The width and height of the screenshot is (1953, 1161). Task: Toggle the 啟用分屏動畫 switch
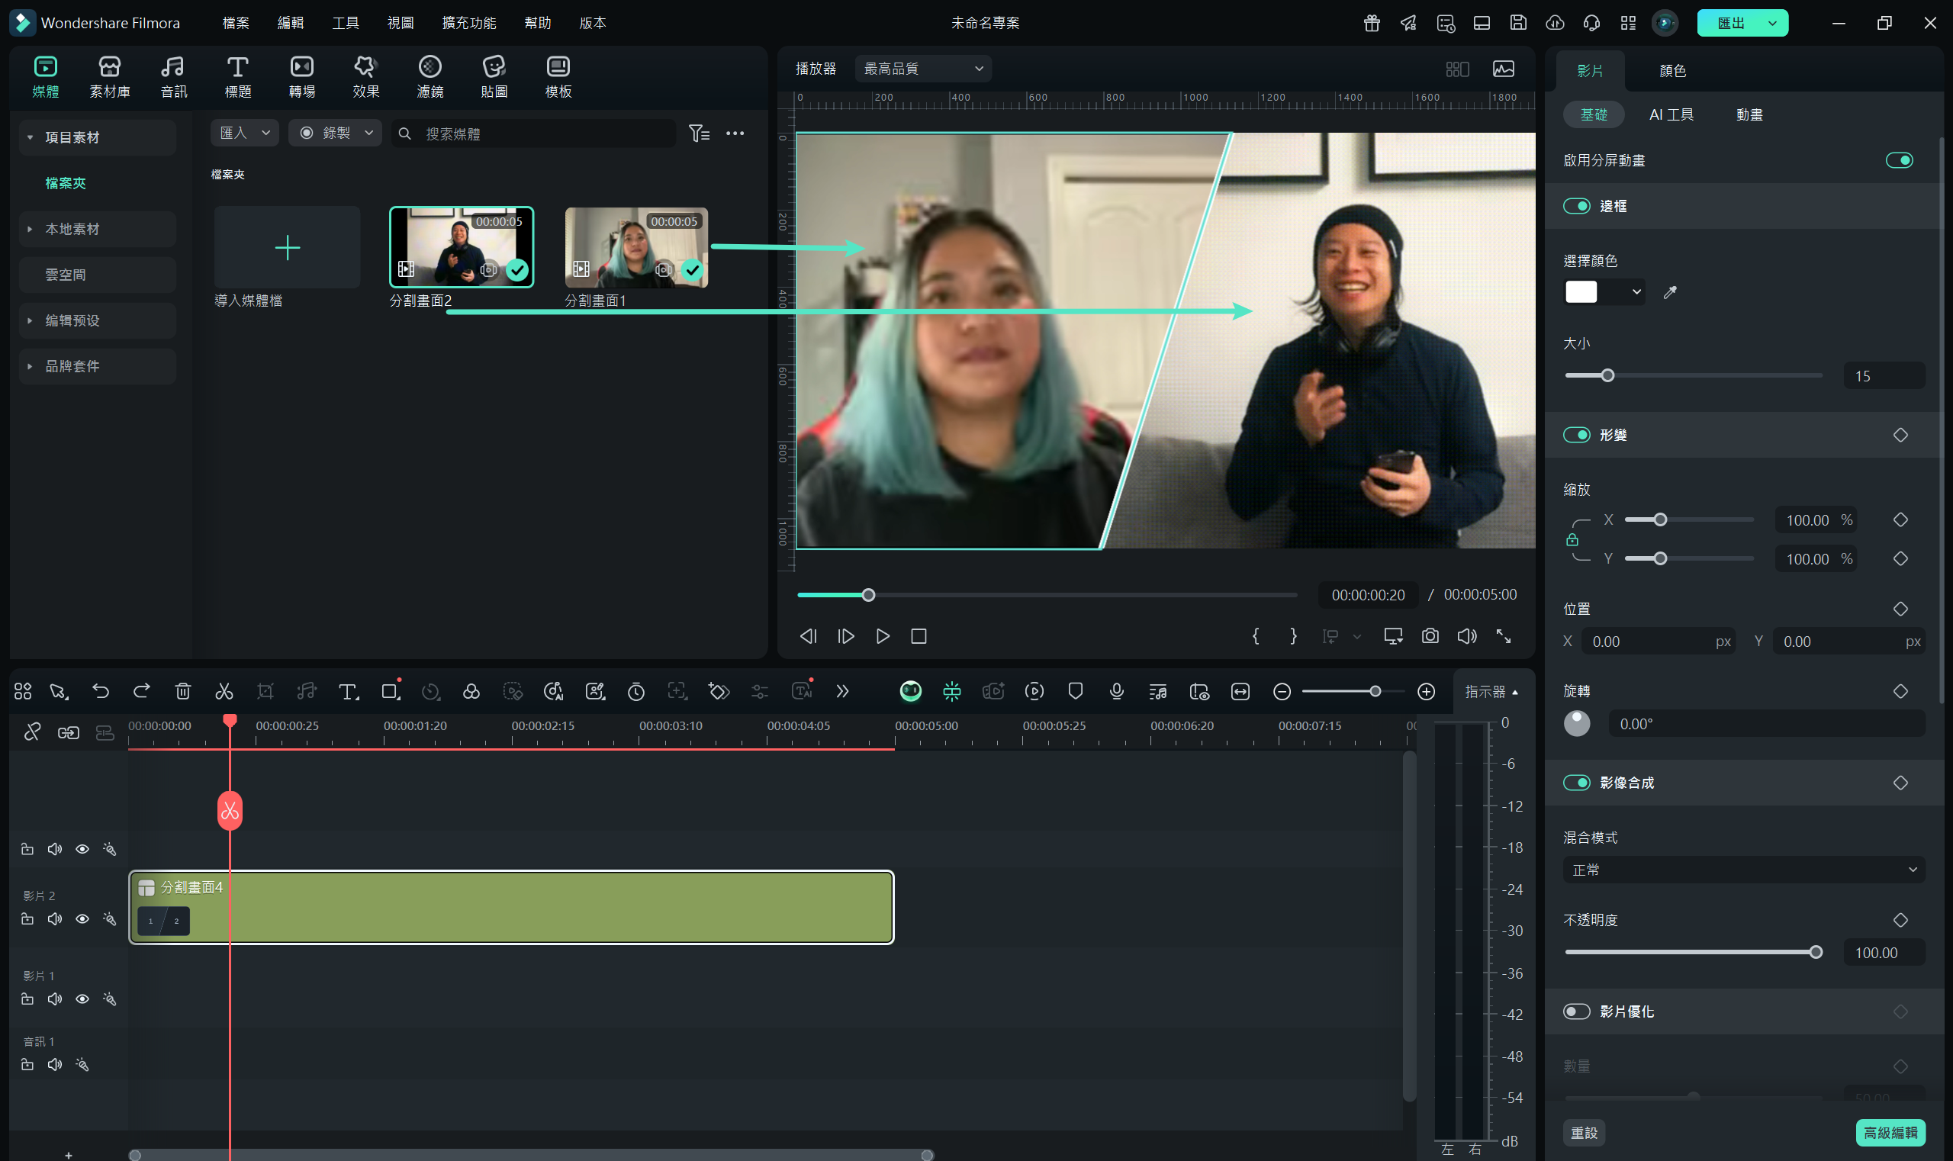[x=1899, y=160]
